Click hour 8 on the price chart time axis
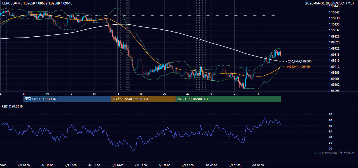This screenshot has width=358, height=168. click(24, 94)
